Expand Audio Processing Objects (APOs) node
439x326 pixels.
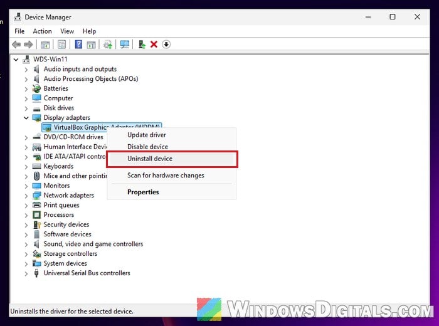click(26, 79)
